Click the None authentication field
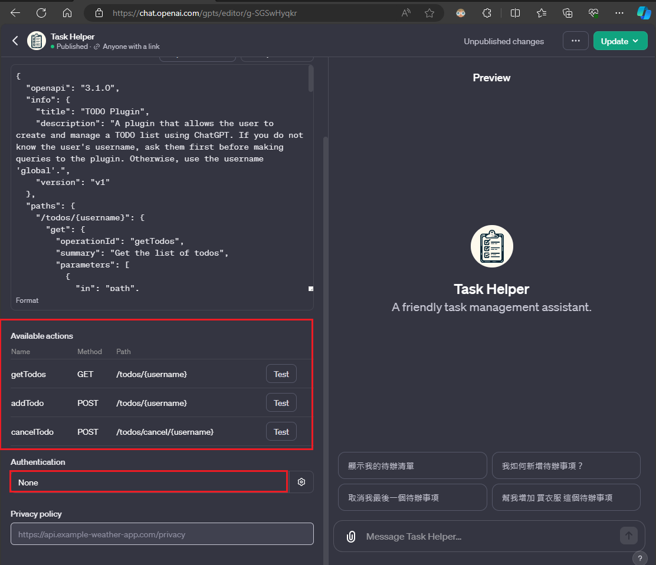This screenshot has width=656, height=565. coord(149,483)
